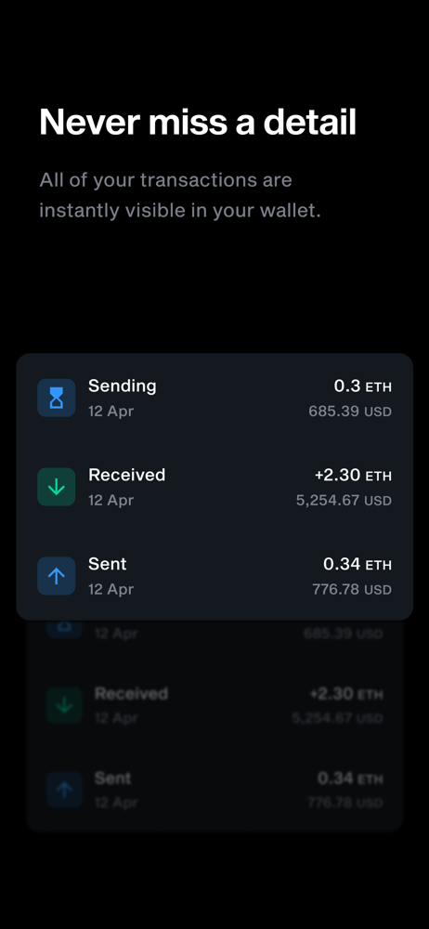Tap the 12 Apr date under Sending
429x929 pixels.
click(110, 412)
